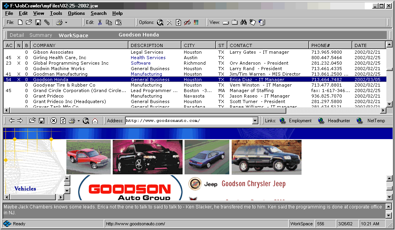Image resolution: width=395 pixels, height=230 pixels.
Task: Click the New file icon in File toolbar
Action: 20,22
